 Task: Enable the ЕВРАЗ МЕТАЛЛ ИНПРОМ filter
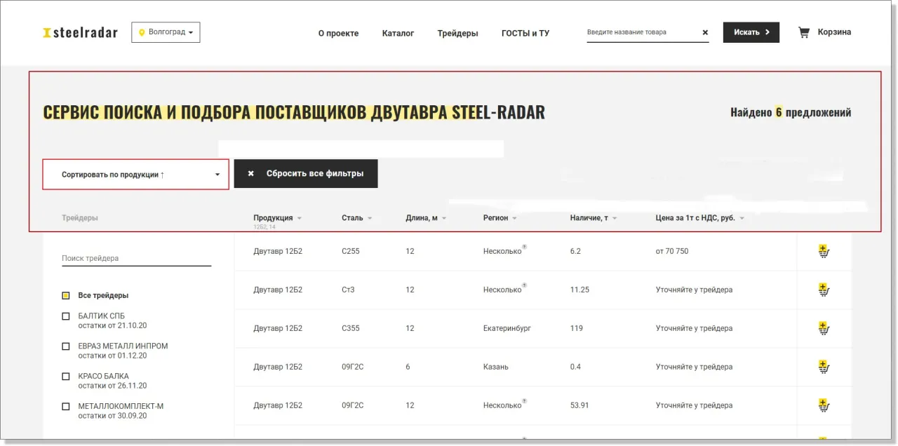click(x=65, y=345)
